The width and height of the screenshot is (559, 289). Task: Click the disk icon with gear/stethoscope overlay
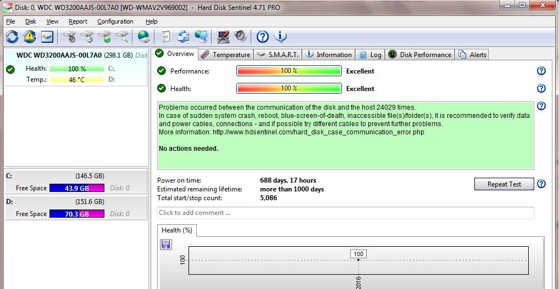click(x=69, y=37)
